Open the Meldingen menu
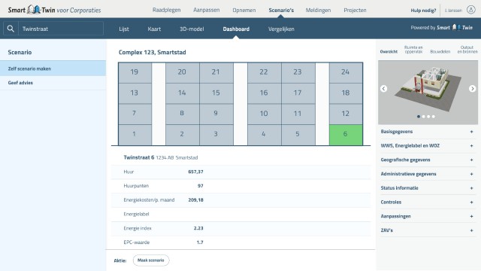 [318, 10]
